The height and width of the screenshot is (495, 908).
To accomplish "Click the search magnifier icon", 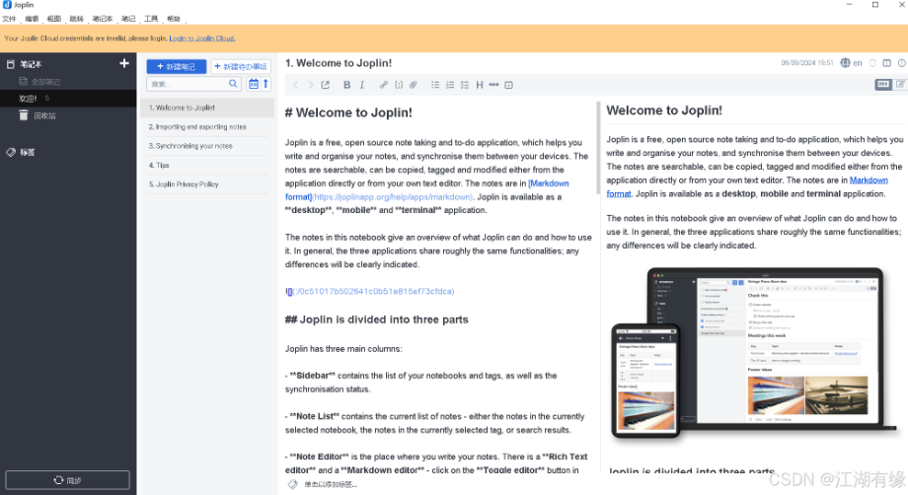I will point(233,84).
